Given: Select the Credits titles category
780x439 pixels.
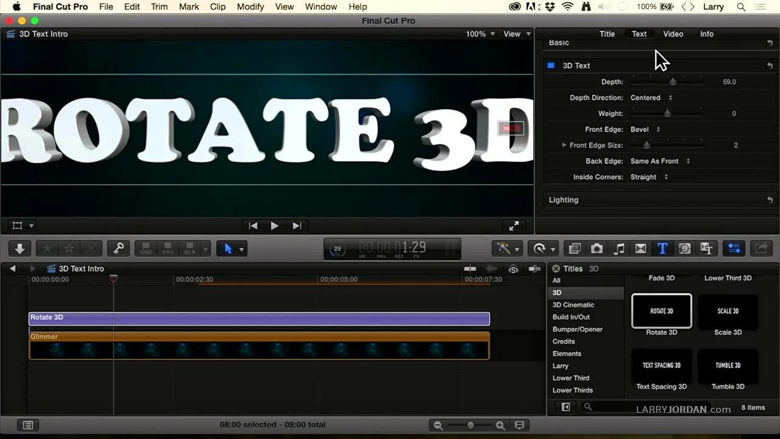Looking at the screenshot, I should point(564,341).
